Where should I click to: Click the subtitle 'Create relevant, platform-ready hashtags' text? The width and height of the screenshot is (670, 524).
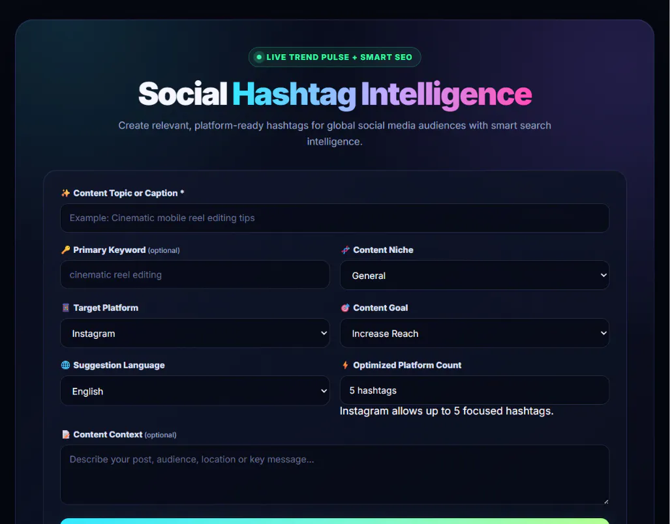(335, 134)
